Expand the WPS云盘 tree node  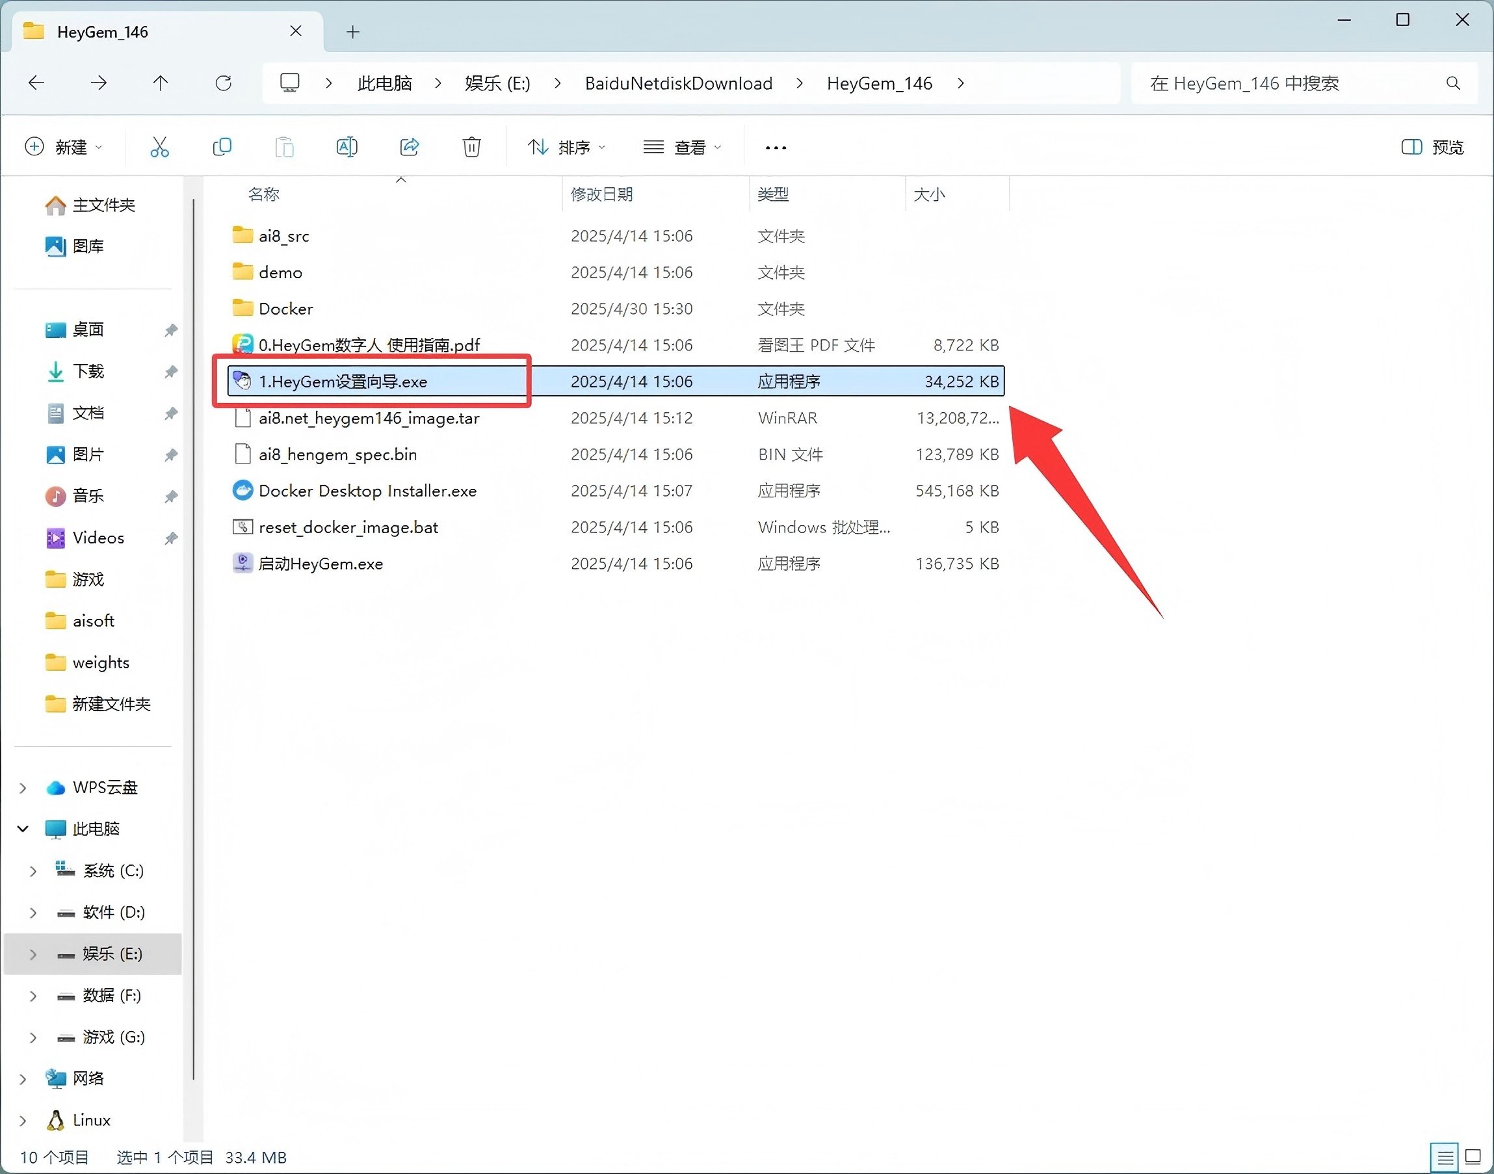click(23, 788)
